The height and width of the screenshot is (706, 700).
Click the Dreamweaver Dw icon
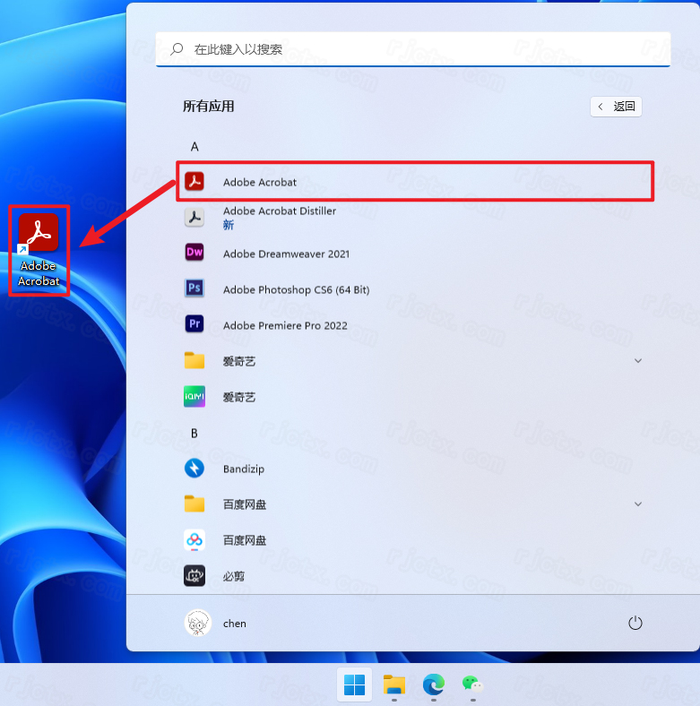(194, 252)
